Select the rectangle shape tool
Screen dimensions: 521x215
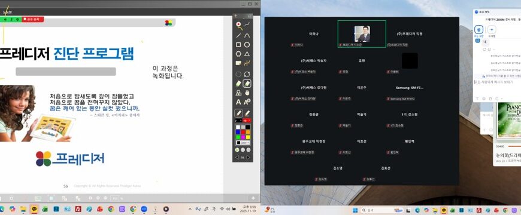[238, 45]
